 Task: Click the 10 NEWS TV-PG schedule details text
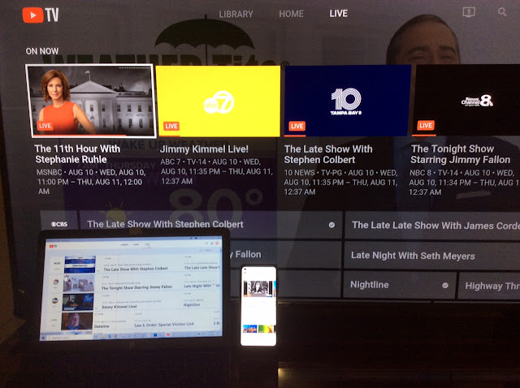(x=340, y=183)
